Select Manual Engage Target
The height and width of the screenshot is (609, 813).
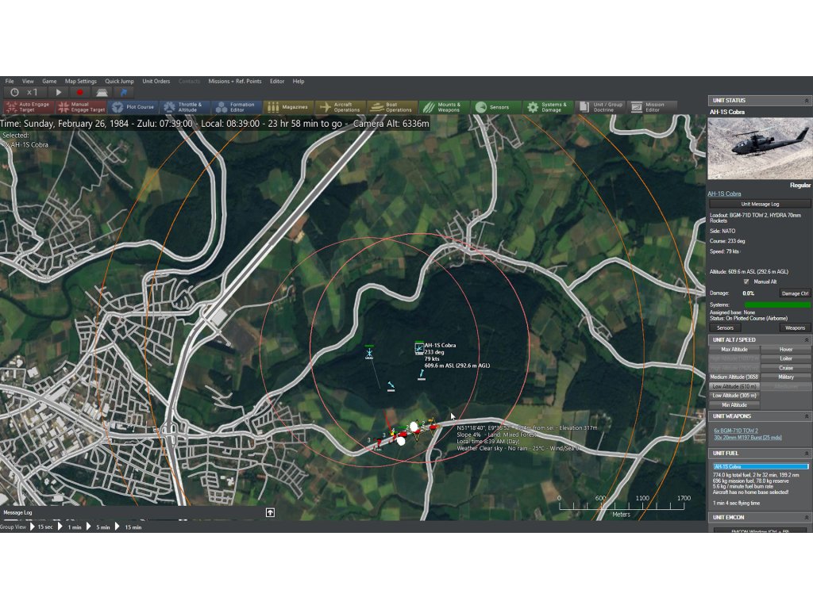coord(81,107)
